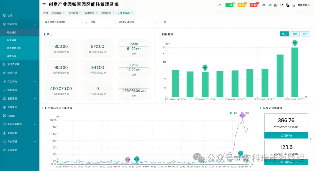This screenshot has width=315, height=171.
Task: Open the 常州创意产业园B栋 dropdown
Action: point(63,22)
